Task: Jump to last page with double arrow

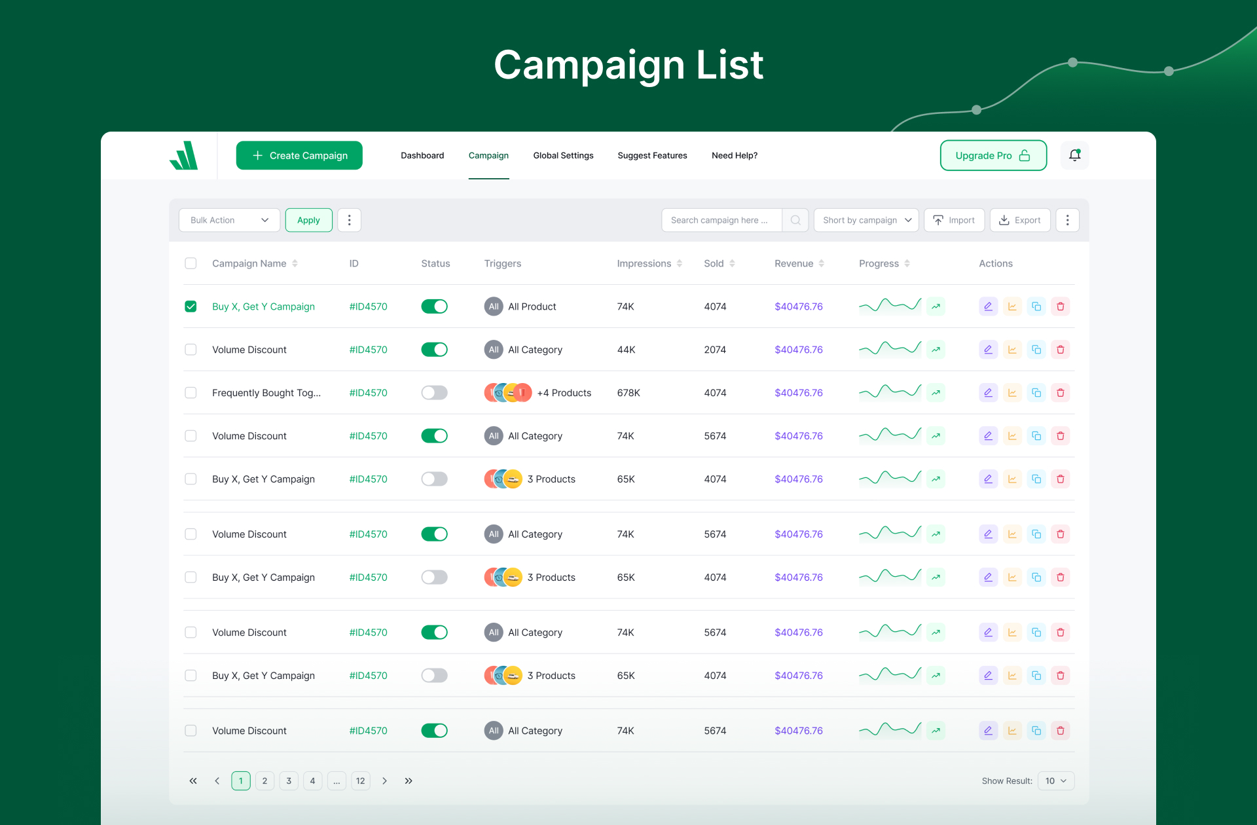Action: click(x=409, y=780)
